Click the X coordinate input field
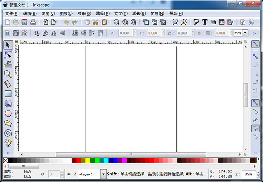263x182 pixels. tap(126, 33)
